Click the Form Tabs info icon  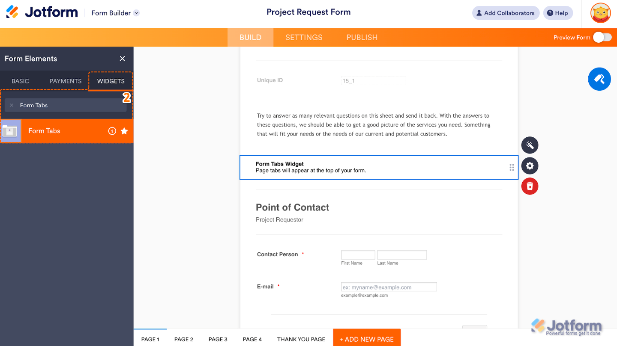tap(112, 131)
